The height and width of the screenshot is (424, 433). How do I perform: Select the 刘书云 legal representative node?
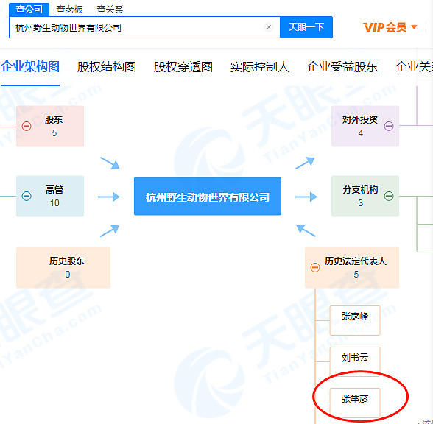point(355,361)
